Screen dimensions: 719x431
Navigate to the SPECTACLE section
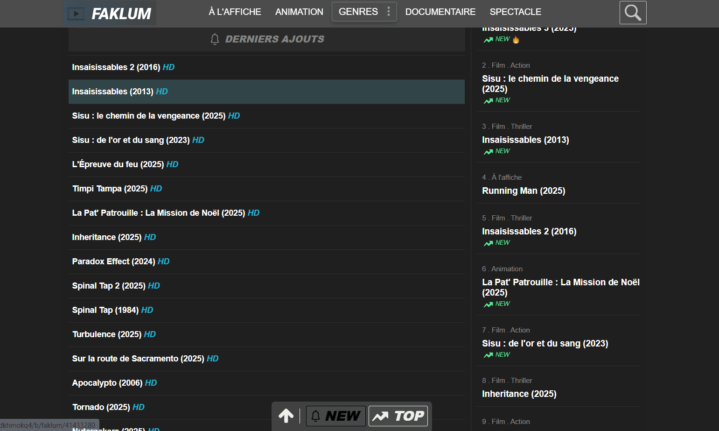pos(515,12)
